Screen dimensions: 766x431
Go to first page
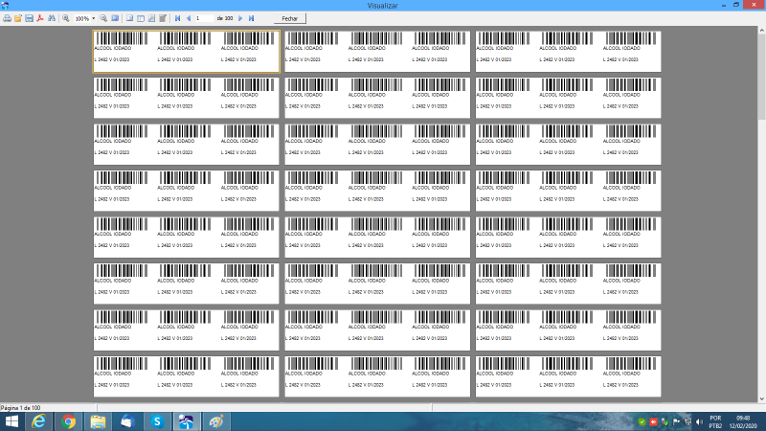point(178,18)
